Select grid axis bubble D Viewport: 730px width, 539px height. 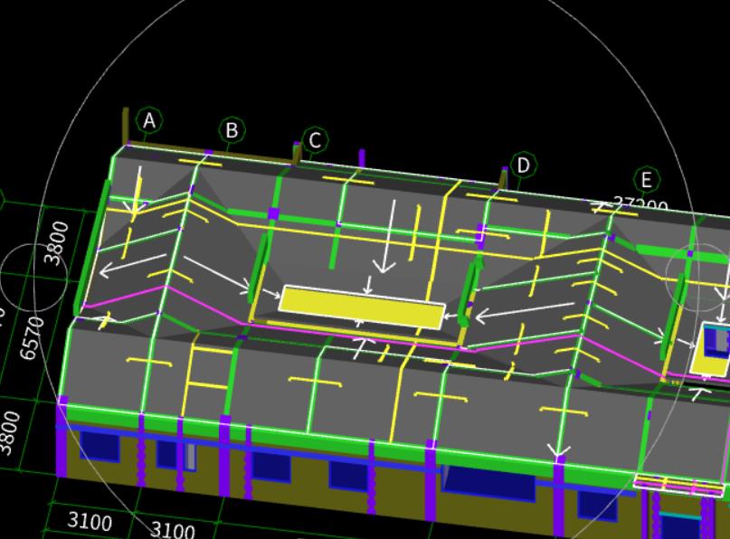524,165
